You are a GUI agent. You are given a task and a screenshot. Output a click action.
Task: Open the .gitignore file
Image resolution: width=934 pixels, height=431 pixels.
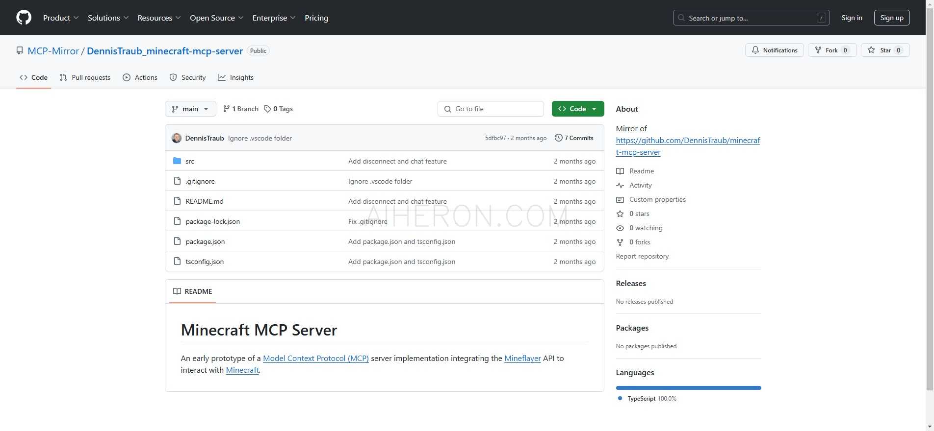point(200,181)
